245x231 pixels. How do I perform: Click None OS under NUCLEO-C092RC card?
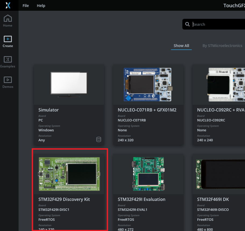click(x=201, y=130)
